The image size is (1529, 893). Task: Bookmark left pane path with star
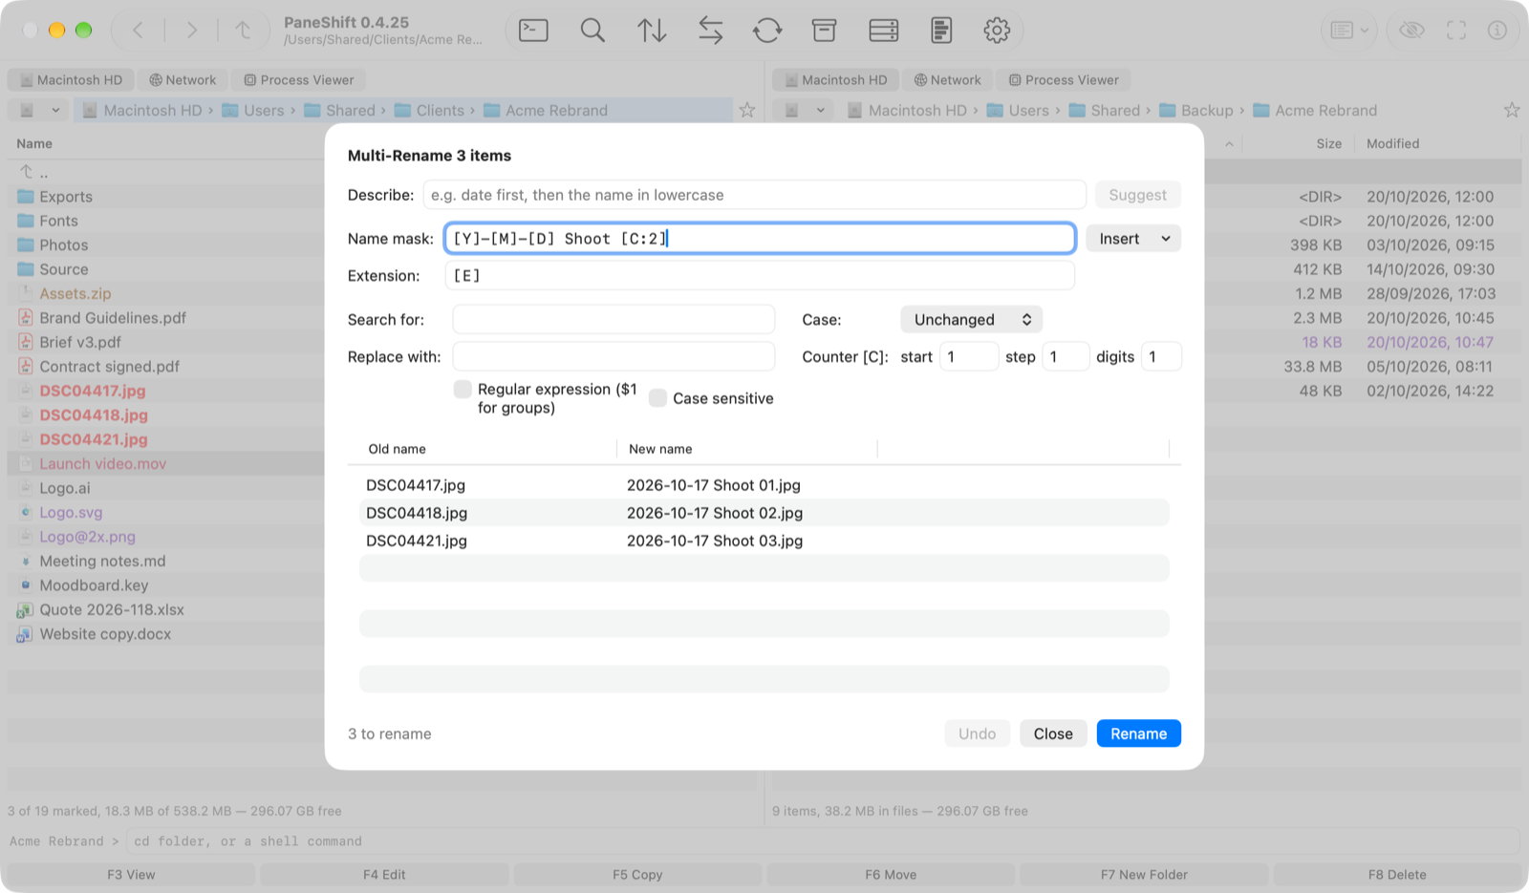[x=747, y=111]
